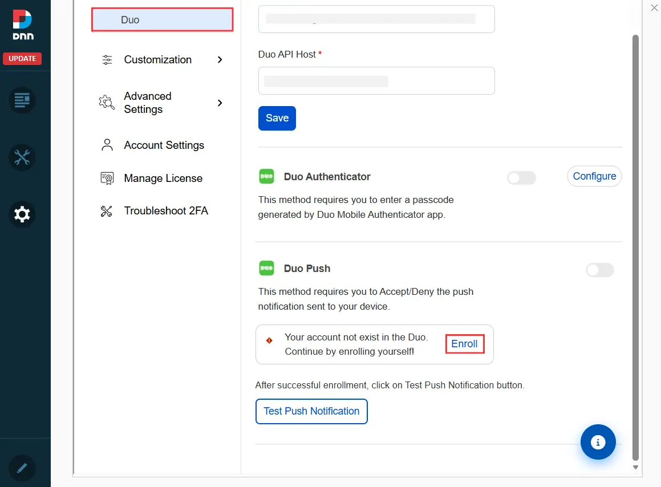Click the Duo Authenticator green logo icon
Image resolution: width=661 pixels, height=487 pixels.
pos(266,176)
